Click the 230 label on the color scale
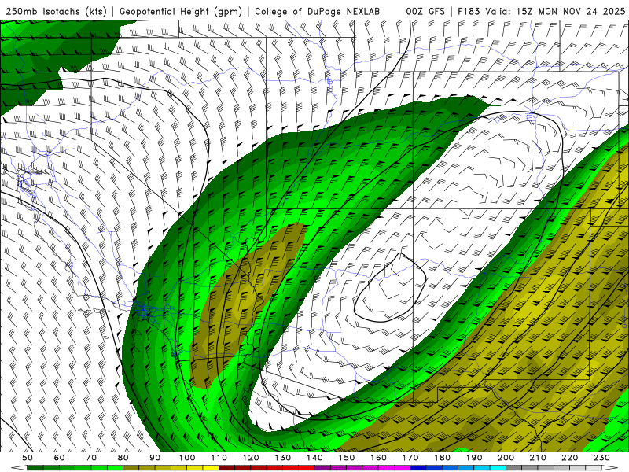This screenshot has height=472, width=629. click(601, 458)
